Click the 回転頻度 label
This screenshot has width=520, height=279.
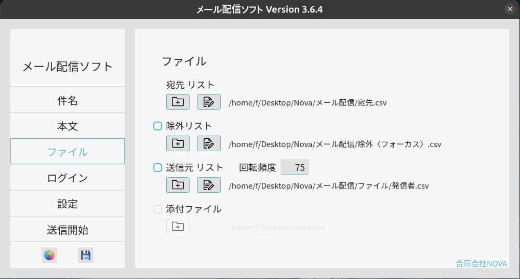click(258, 167)
